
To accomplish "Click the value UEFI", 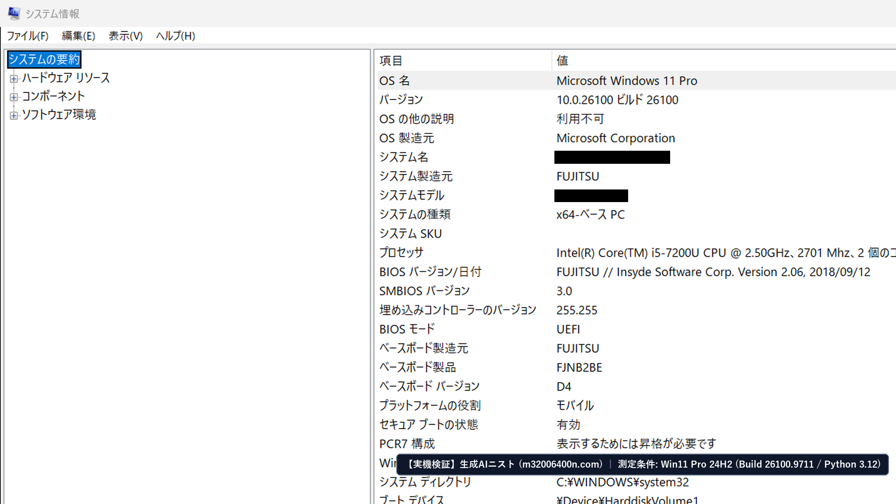I will click(568, 329).
